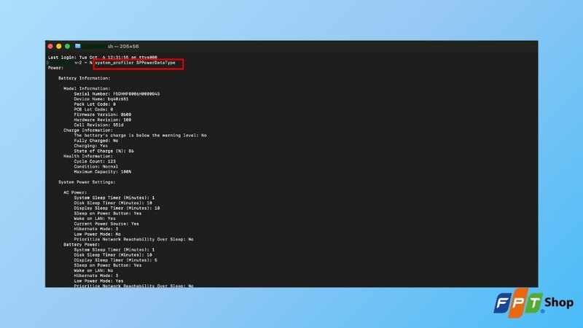Click the 'Cycle Count: 123' line

[x=95, y=162]
